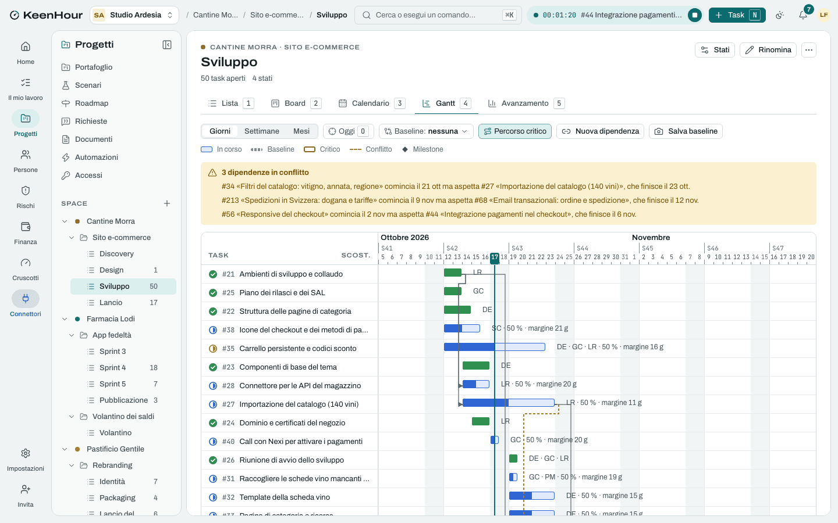Collapse the Farmacia Lodi space

65,319
